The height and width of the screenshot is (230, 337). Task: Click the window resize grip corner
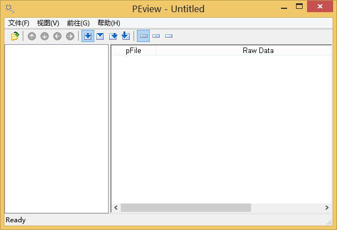coord(329,222)
